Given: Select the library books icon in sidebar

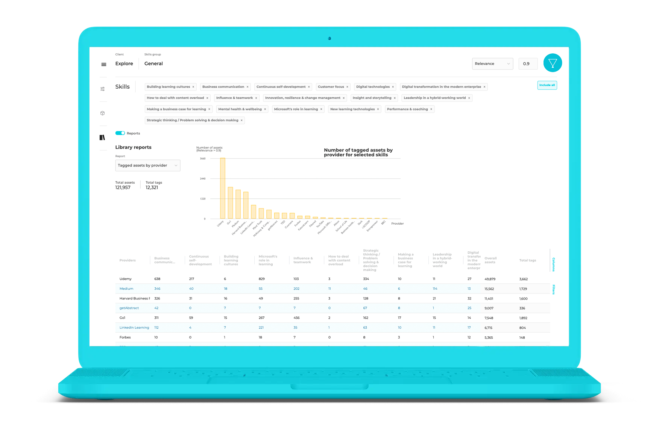Looking at the screenshot, I should pos(102,138).
